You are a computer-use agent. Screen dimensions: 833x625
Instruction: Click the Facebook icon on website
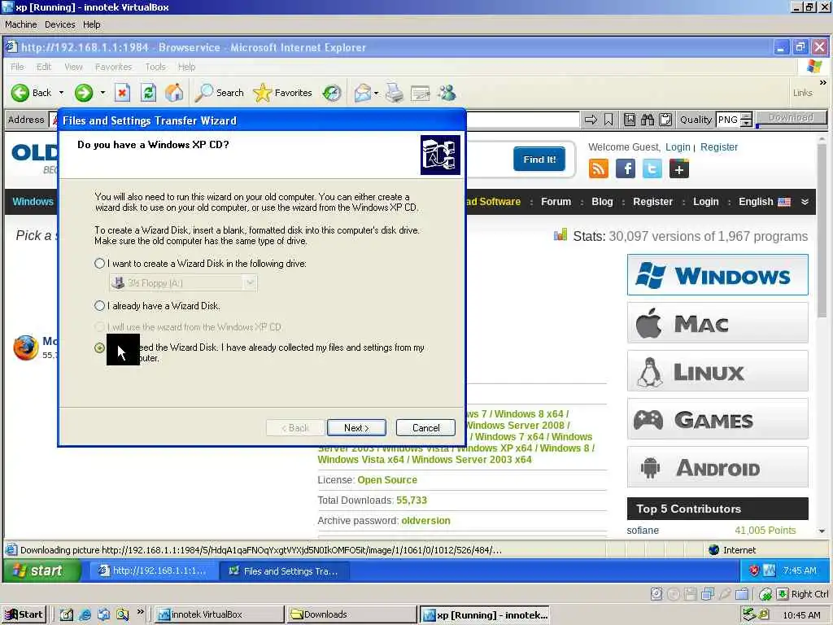click(x=626, y=169)
